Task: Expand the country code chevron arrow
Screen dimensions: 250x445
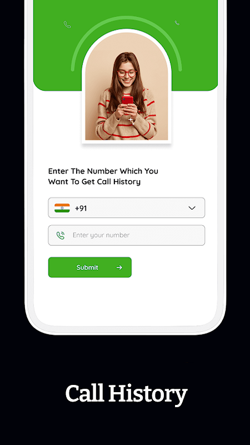Action: [192, 208]
